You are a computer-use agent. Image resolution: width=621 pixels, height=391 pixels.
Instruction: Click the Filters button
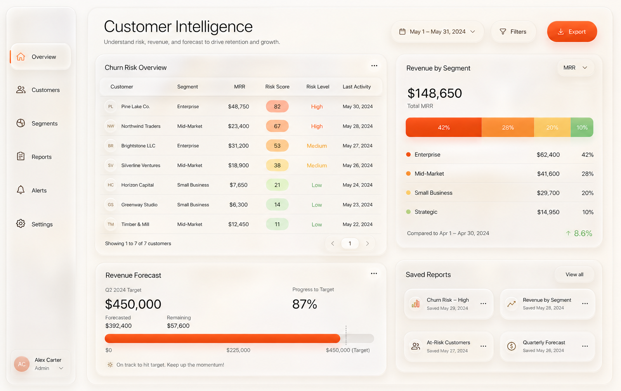513,32
